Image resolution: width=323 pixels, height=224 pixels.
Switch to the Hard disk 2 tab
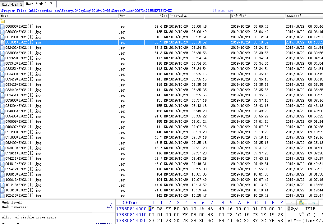pyautogui.click(x=12, y=4)
